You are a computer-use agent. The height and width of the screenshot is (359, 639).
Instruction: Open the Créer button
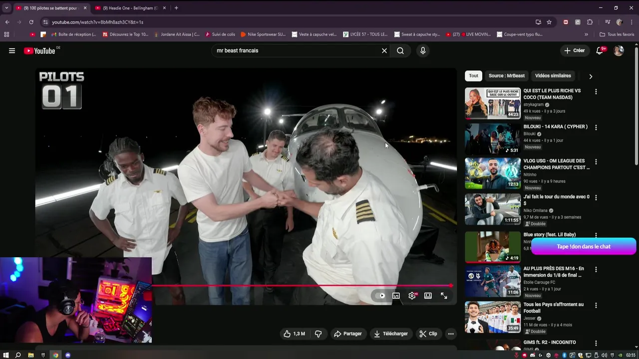(574, 50)
